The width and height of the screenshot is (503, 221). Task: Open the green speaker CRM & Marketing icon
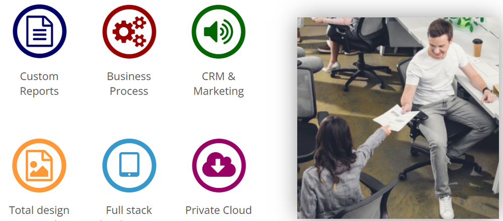pos(218,31)
